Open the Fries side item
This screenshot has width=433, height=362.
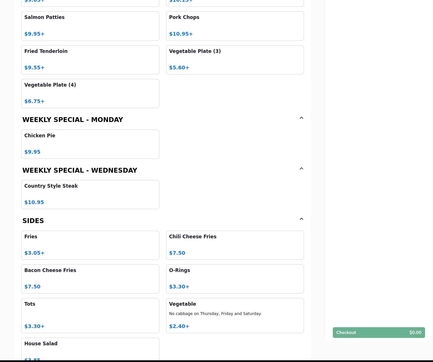(90, 245)
